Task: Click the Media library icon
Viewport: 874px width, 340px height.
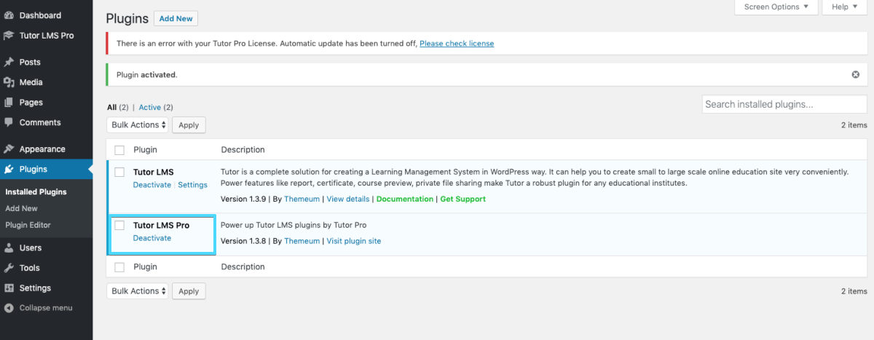Action: (x=9, y=82)
